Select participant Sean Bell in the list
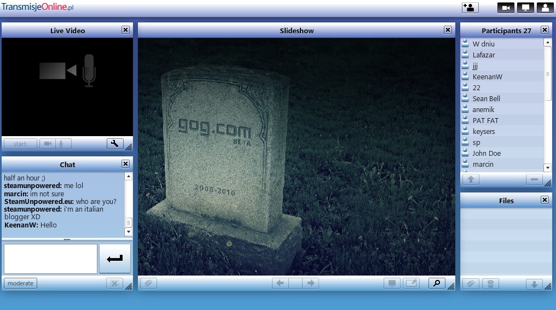Screen dimensions: 556x310 (486, 98)
